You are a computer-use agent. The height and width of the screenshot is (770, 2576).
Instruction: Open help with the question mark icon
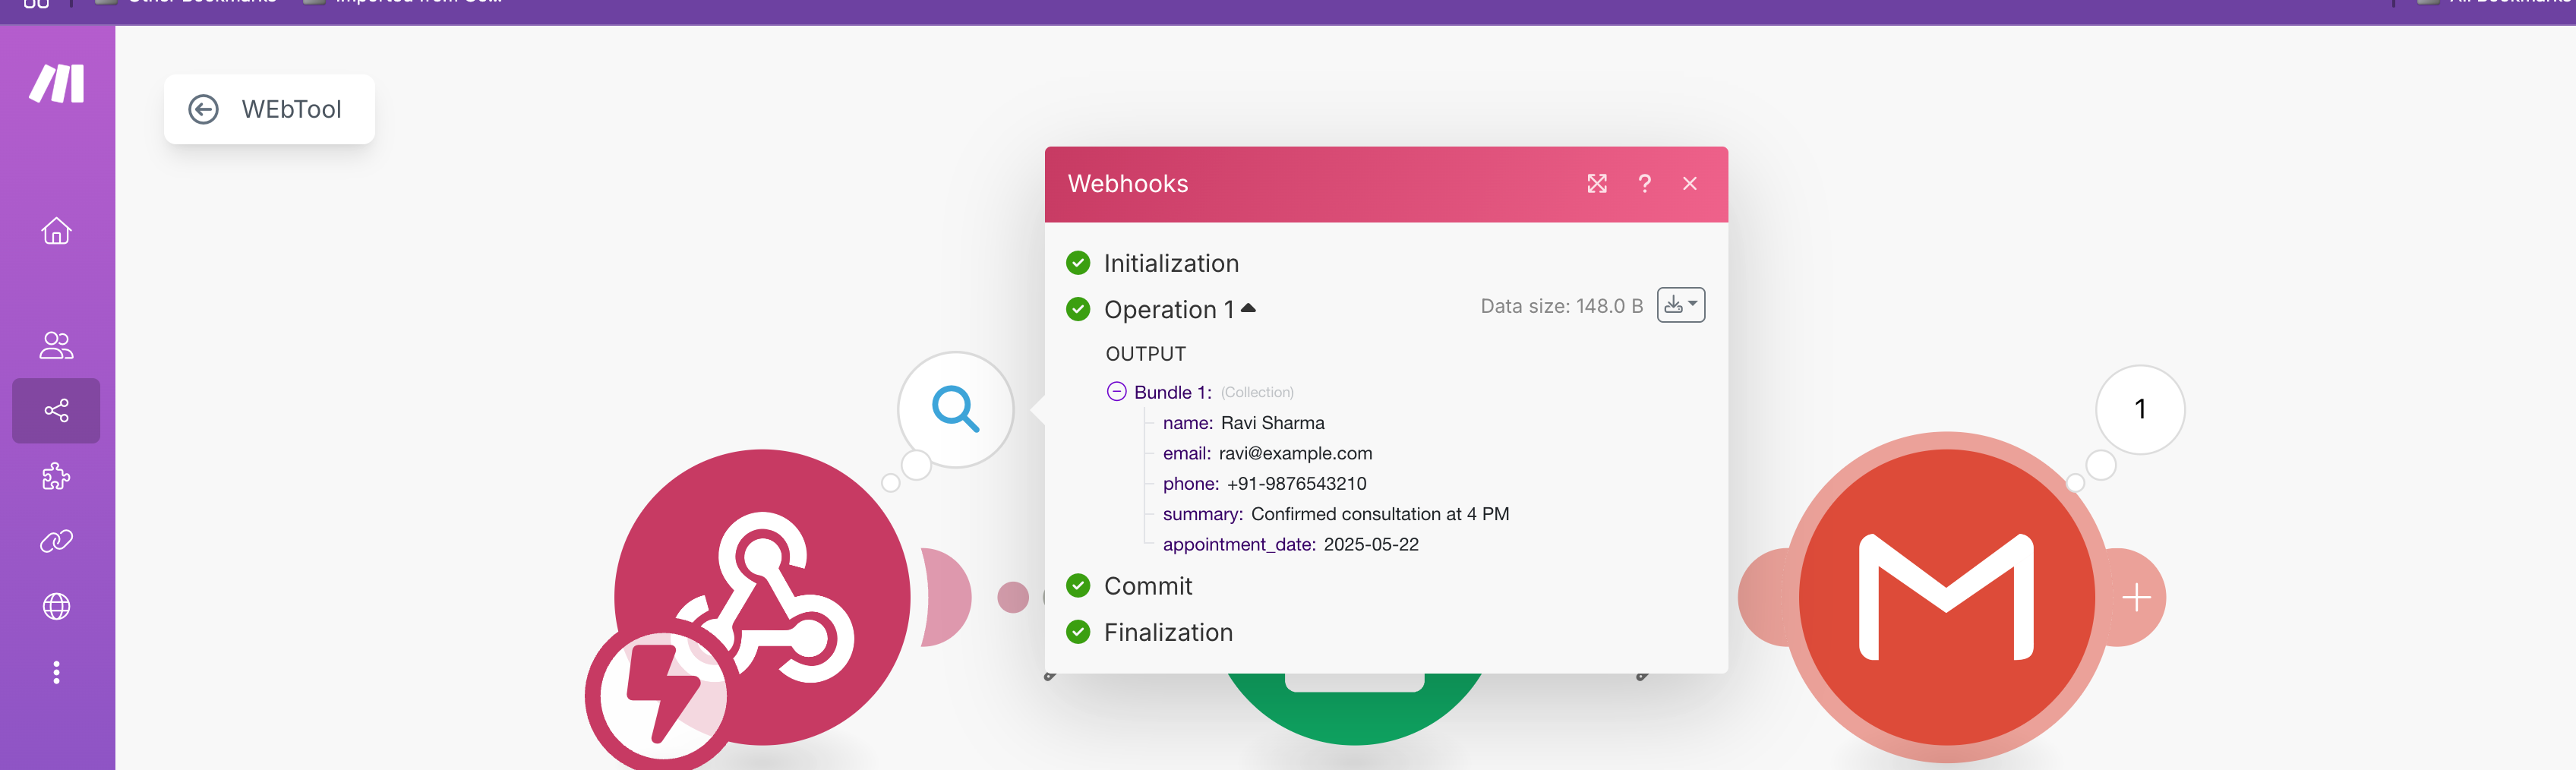(1644, 184)
